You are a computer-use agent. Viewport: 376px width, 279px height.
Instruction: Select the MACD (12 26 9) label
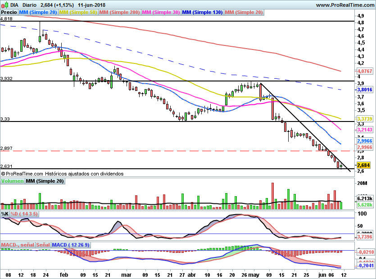tap(71, 245)
